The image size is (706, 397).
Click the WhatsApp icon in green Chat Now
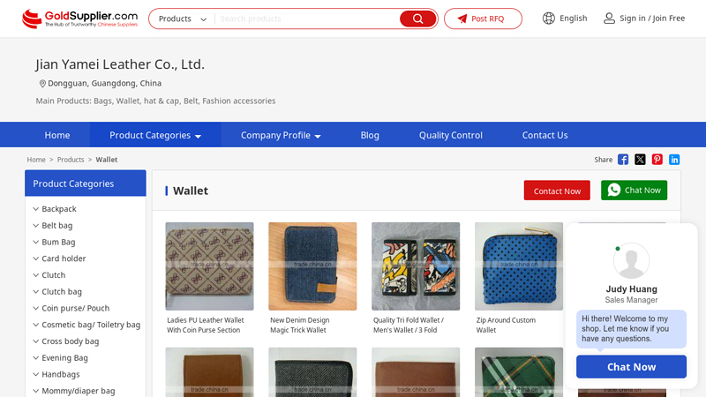click(613, 190)
